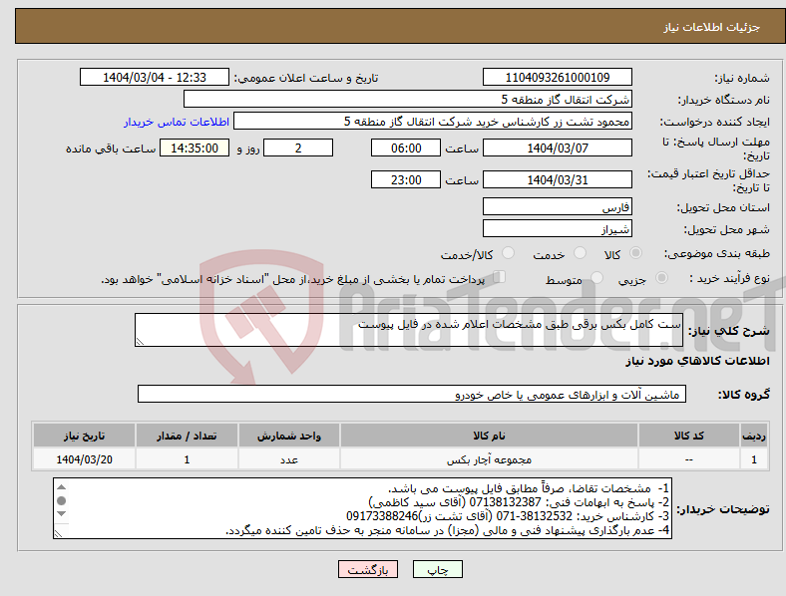786x596 pixels.
Task: Click the validity time field 23:00
Action: click(406, 179)
